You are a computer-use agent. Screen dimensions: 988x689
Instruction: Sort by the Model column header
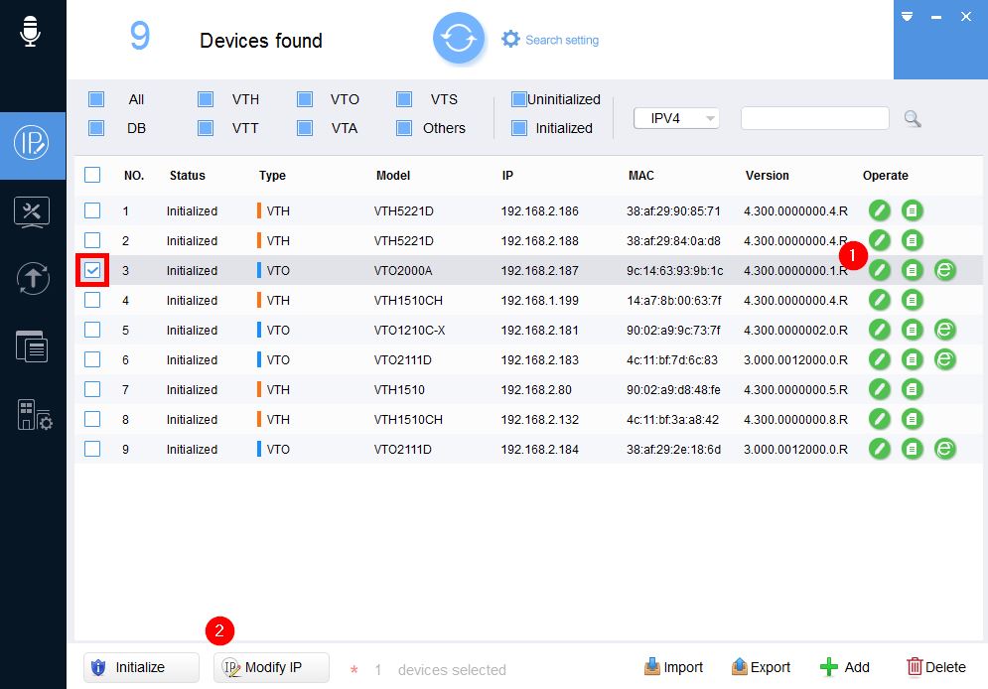point(393,175)
